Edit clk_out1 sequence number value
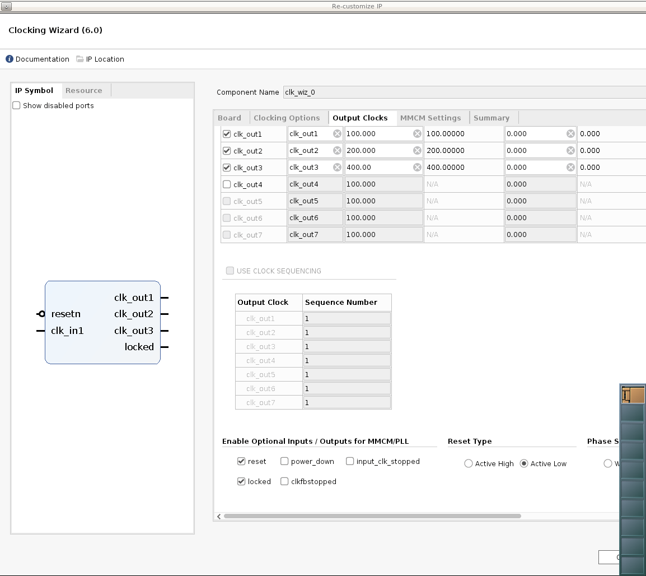The width and height of the screenshot is (646, 576). [x=347, y=318]
